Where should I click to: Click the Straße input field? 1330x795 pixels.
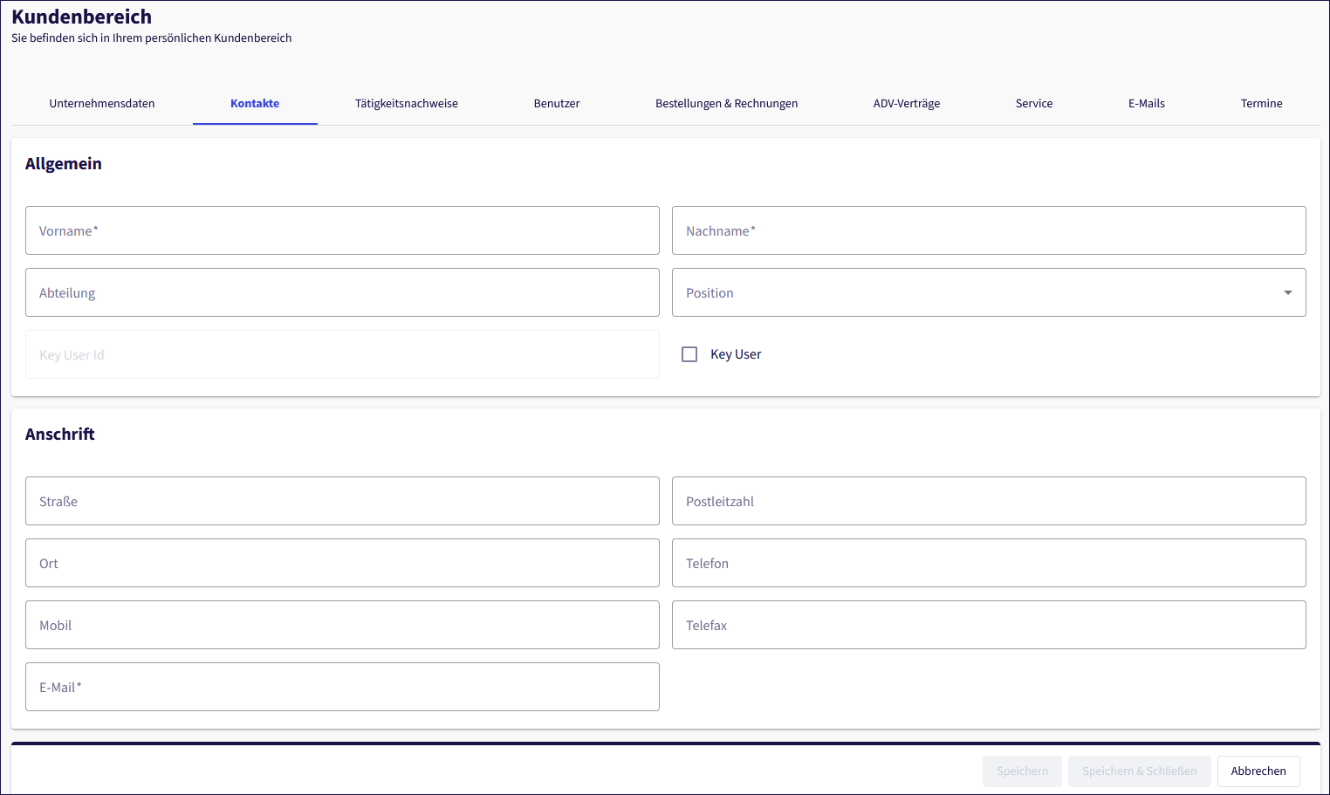pos(342,501)
